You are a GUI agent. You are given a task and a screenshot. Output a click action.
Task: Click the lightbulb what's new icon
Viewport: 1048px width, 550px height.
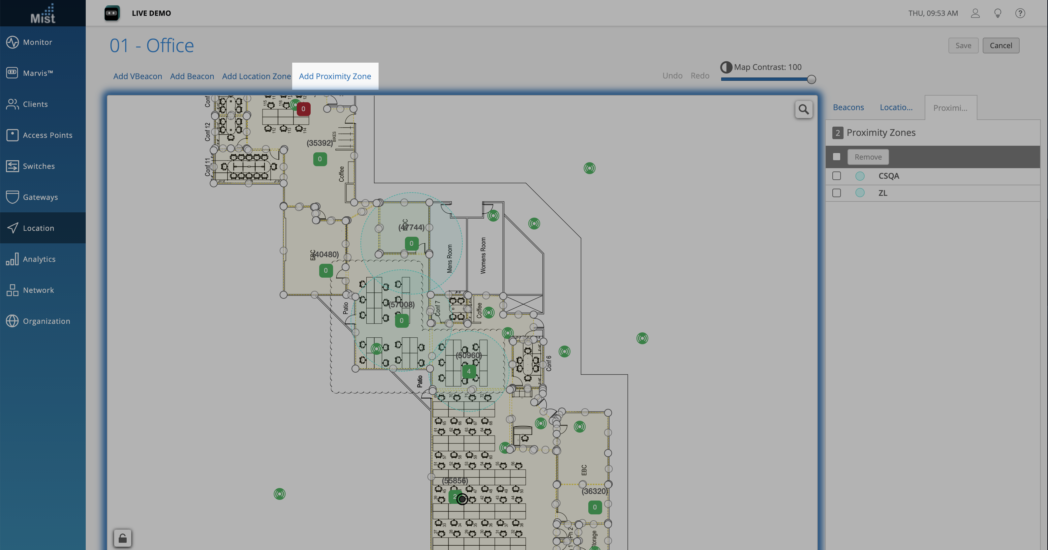(x=998, y=14)
